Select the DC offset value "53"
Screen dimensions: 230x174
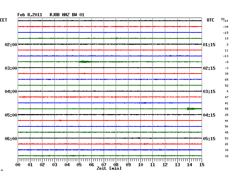click(x=226, y=138)
